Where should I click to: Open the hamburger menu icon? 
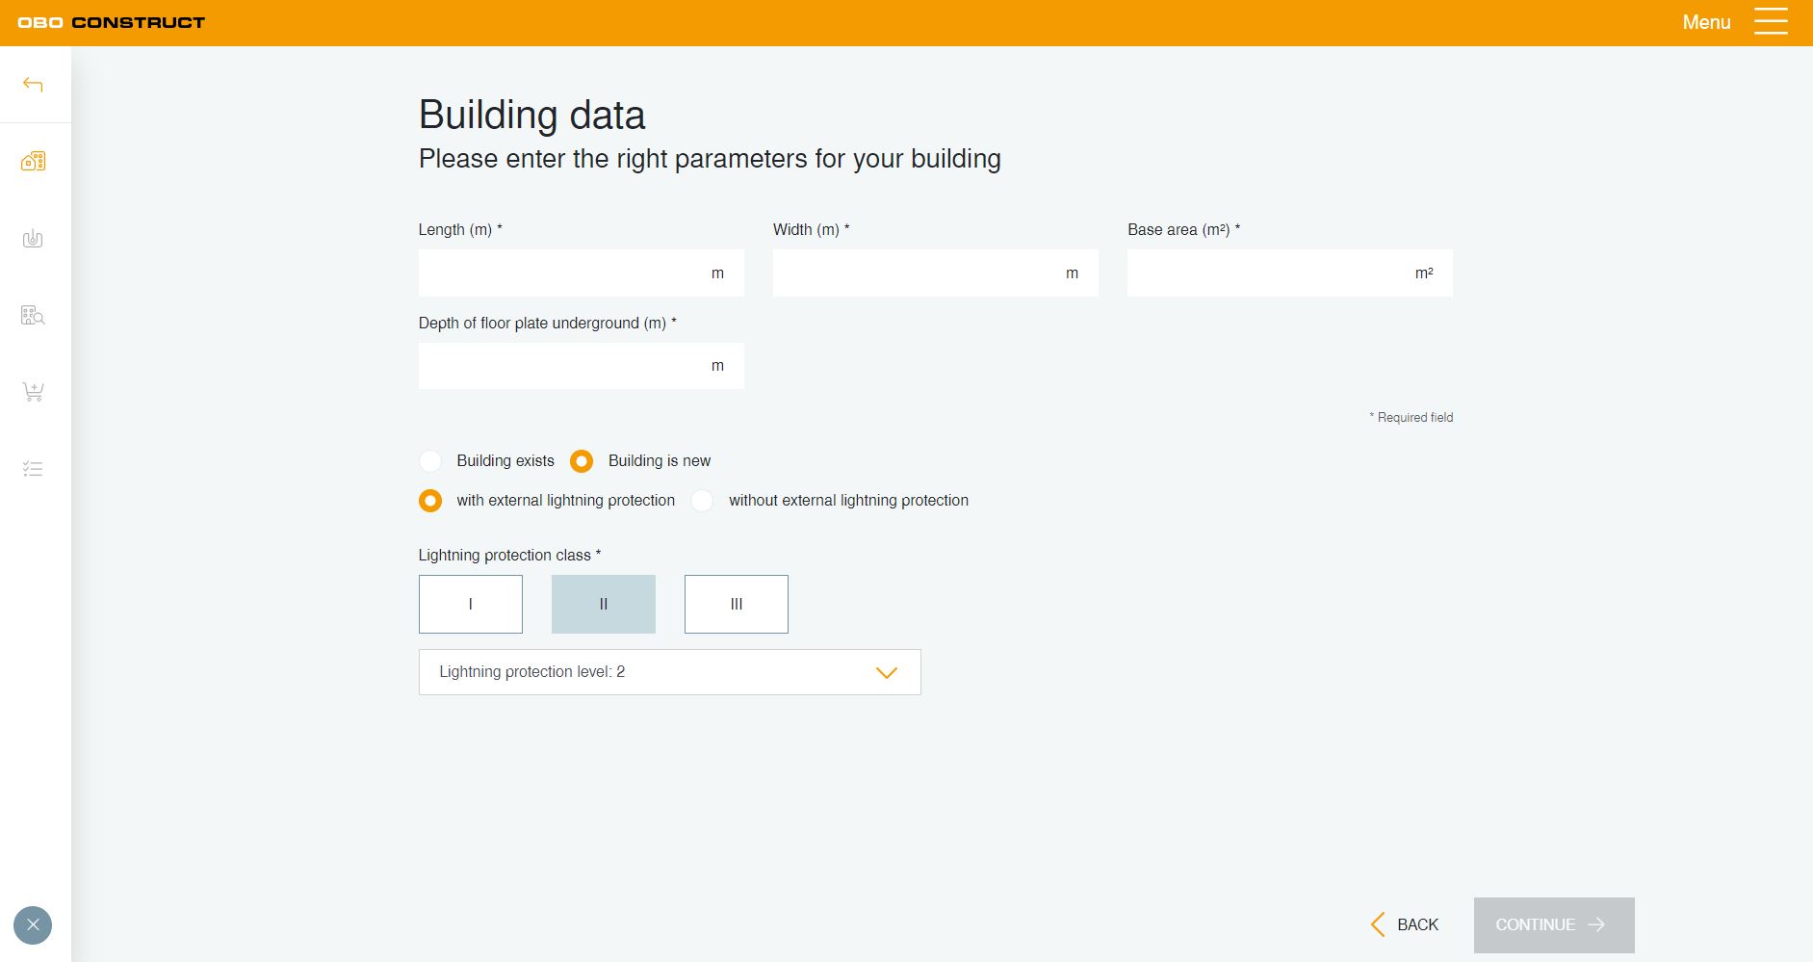click(x=1770, y=22)
